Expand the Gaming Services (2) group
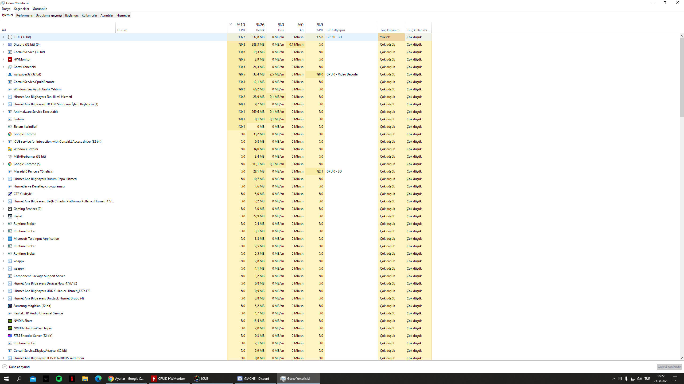This screenshot has width=684, height=384. [3, 209]
